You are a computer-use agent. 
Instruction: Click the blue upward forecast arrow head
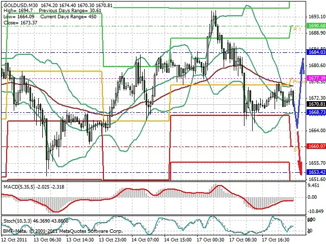click(x=303, y=66)
